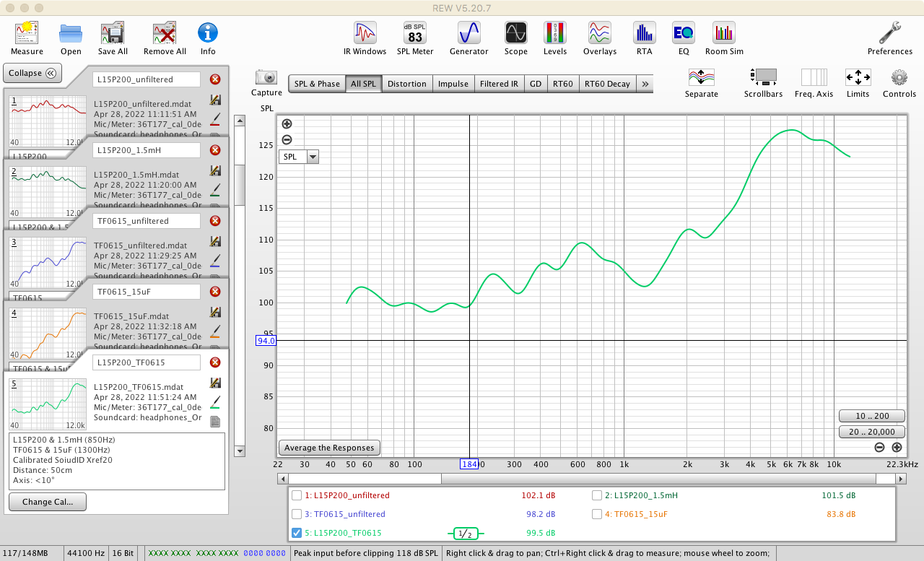This screenshot has height=561, width=924.
Task: Enable trace 3: TF0615_unfiltered checkbox
Action: (x=296, y=514)
